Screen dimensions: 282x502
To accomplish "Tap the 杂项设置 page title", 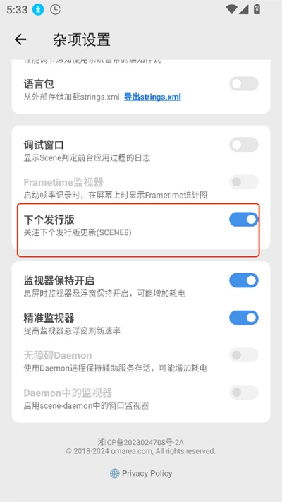I will tap(82, 40).
